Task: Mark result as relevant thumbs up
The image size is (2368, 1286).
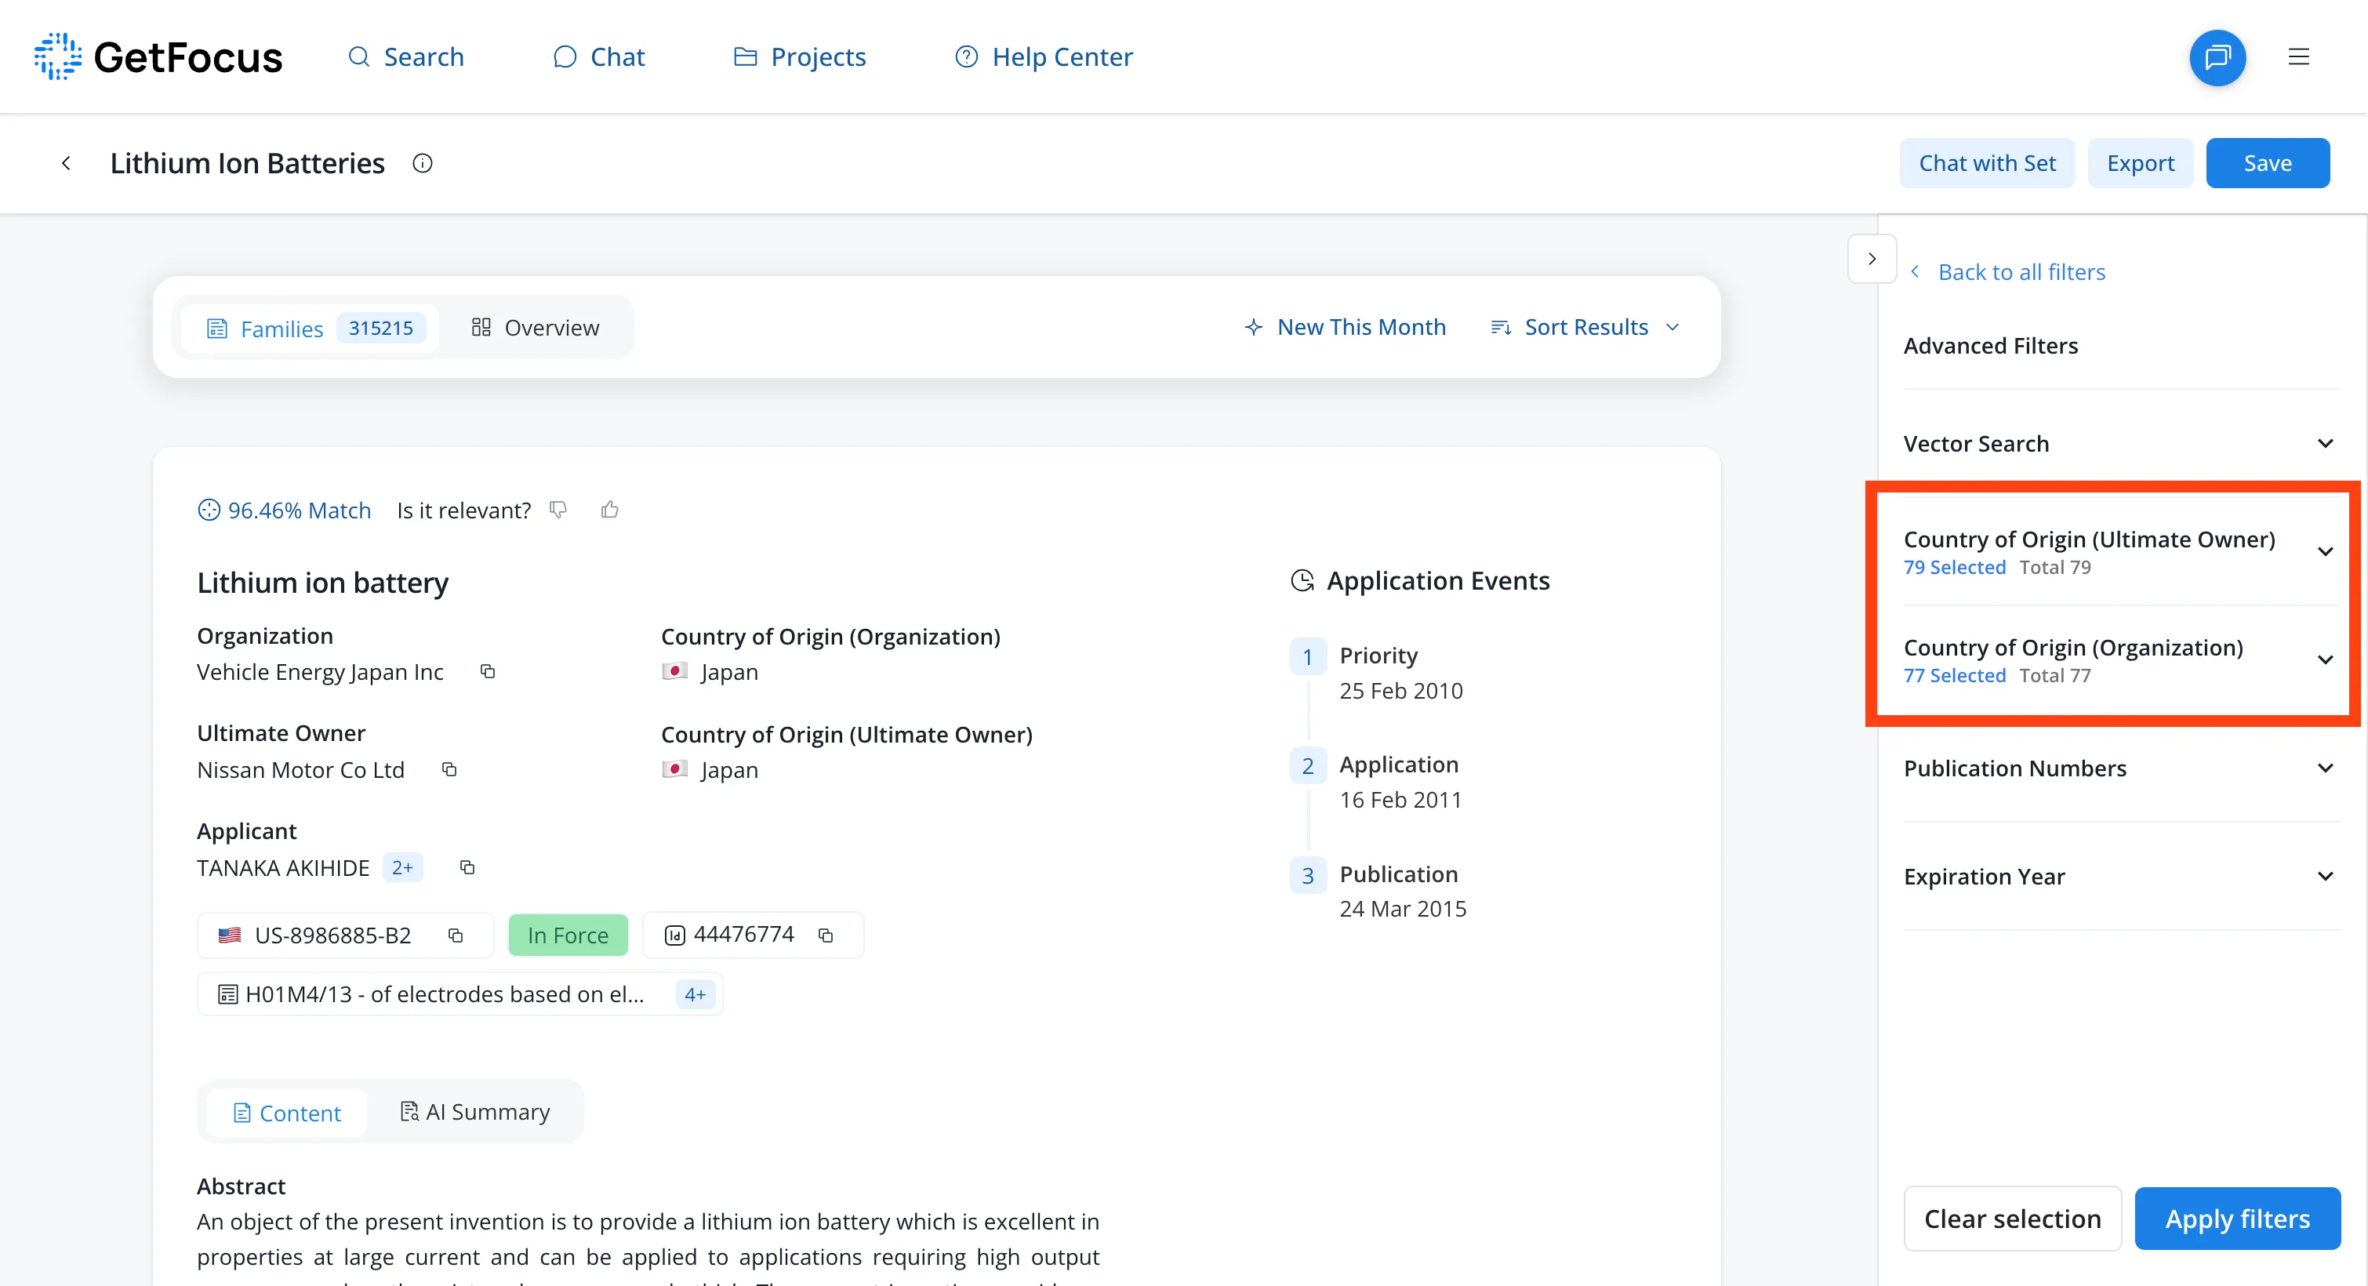Action: tap(609, 509)
